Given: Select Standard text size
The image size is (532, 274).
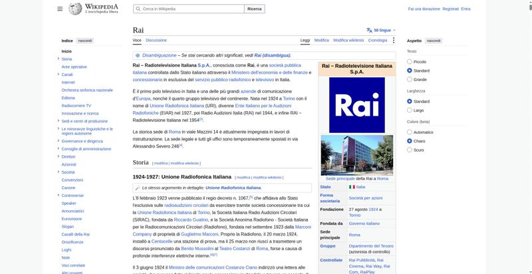Looking at the screenshot, I should tap(410, 70).
